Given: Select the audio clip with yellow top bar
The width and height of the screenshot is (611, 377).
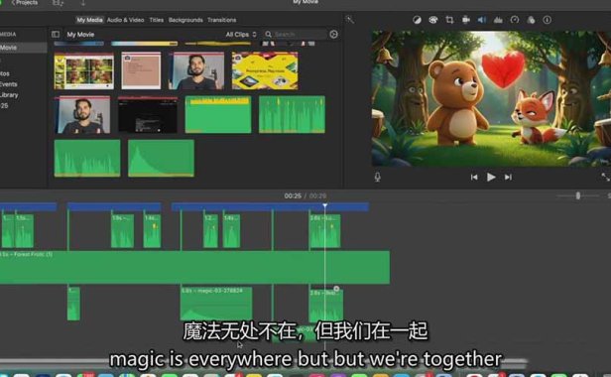Looking at the screenshot, I should click(x=218, y=115).
